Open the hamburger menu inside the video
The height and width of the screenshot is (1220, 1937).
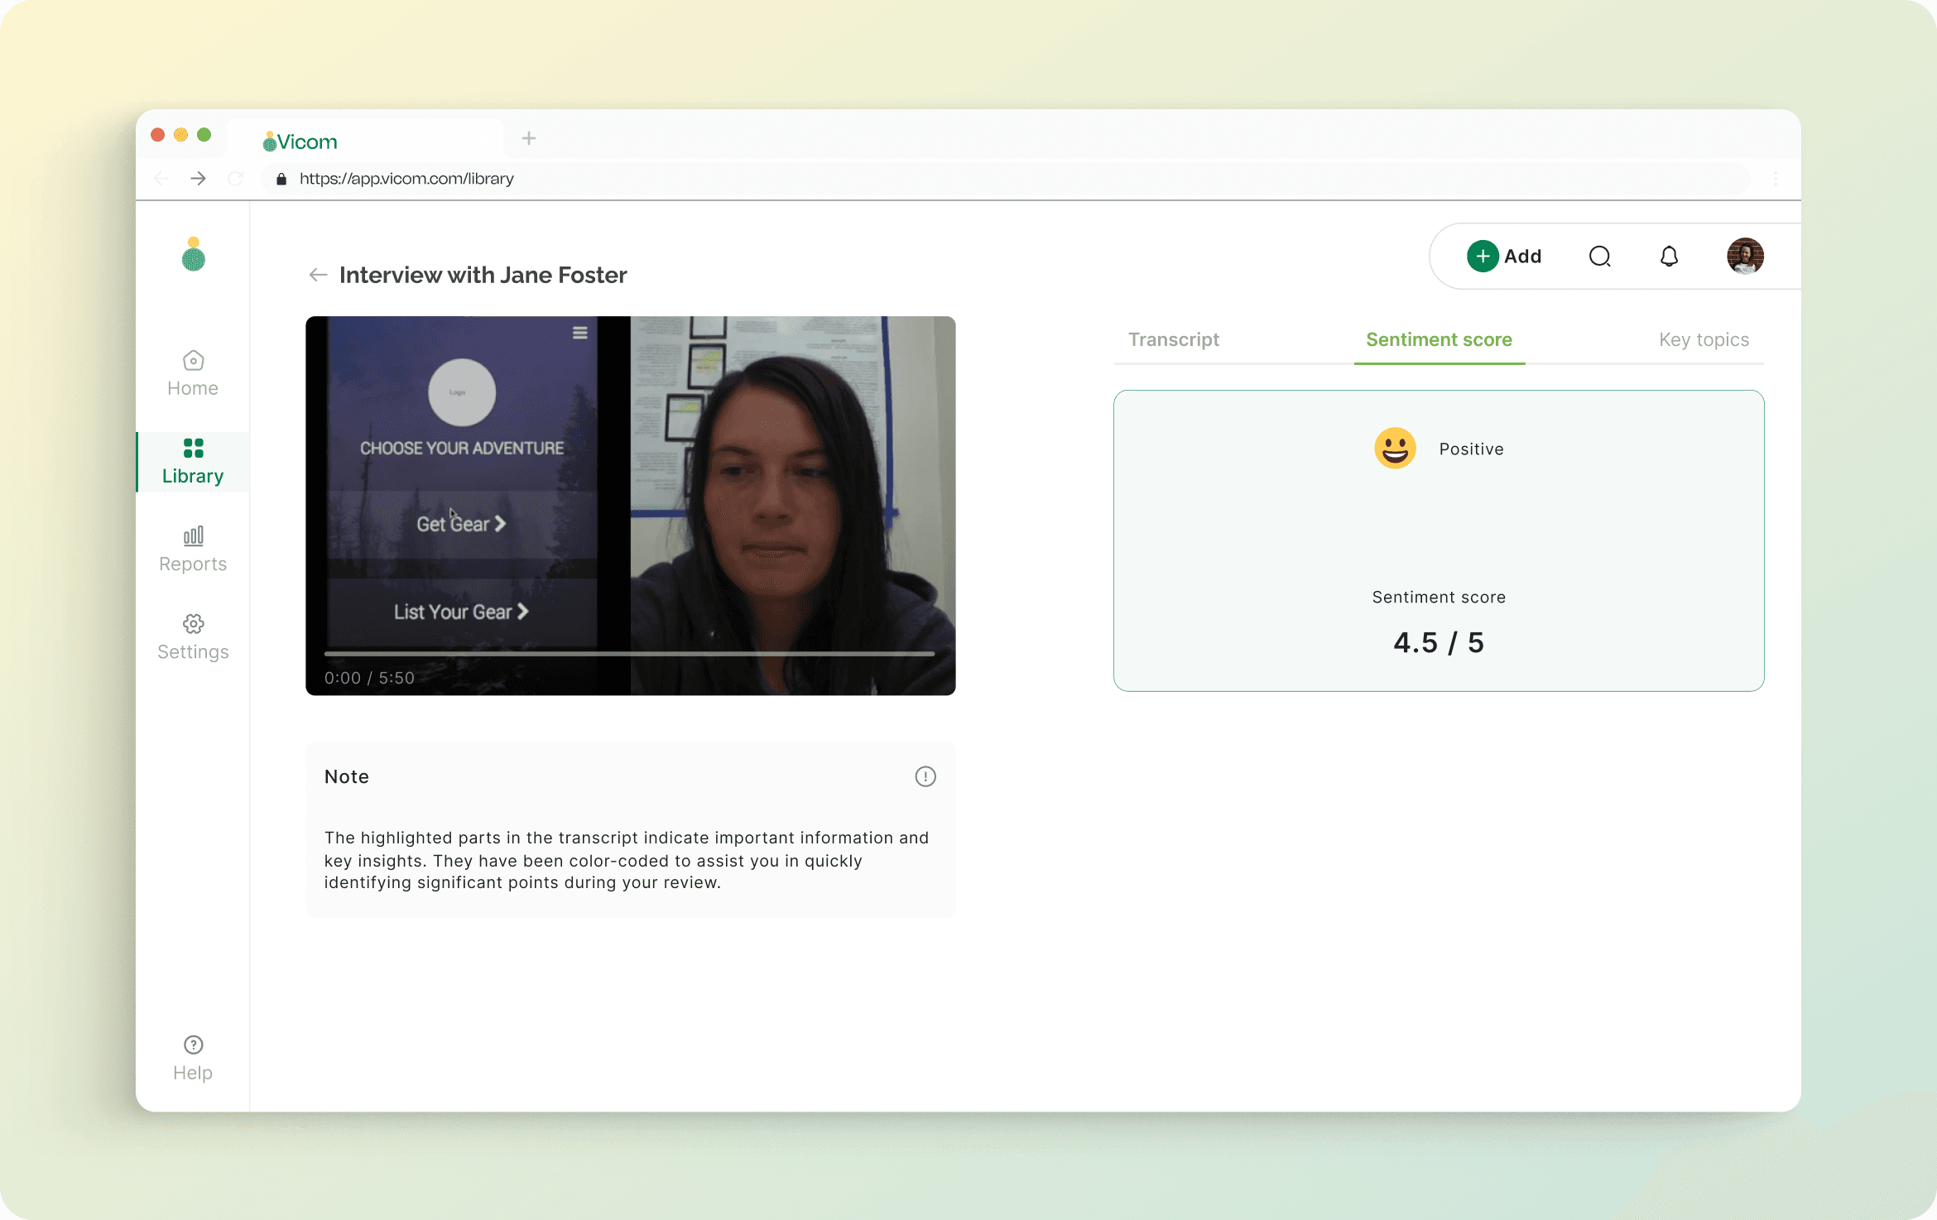pyautogui.click(x=580, y=332)
